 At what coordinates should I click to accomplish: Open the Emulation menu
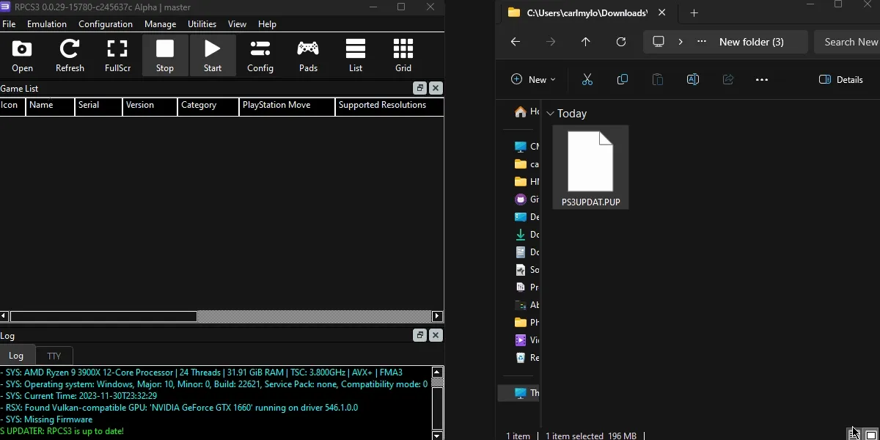click(x=47, y=24)
